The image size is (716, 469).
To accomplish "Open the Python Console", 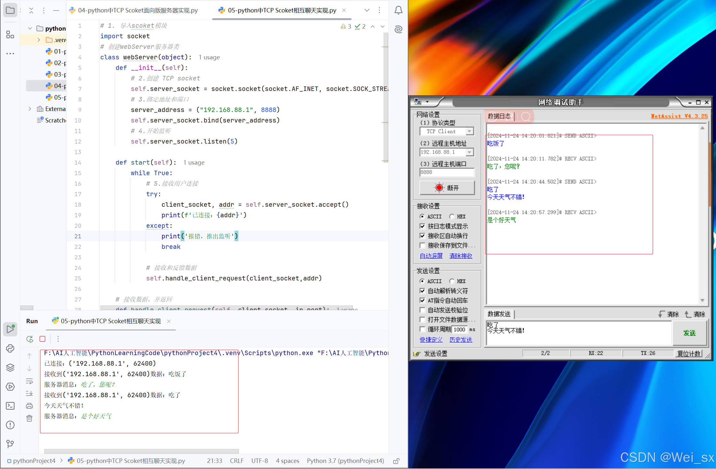I will [x=10, y=348].
